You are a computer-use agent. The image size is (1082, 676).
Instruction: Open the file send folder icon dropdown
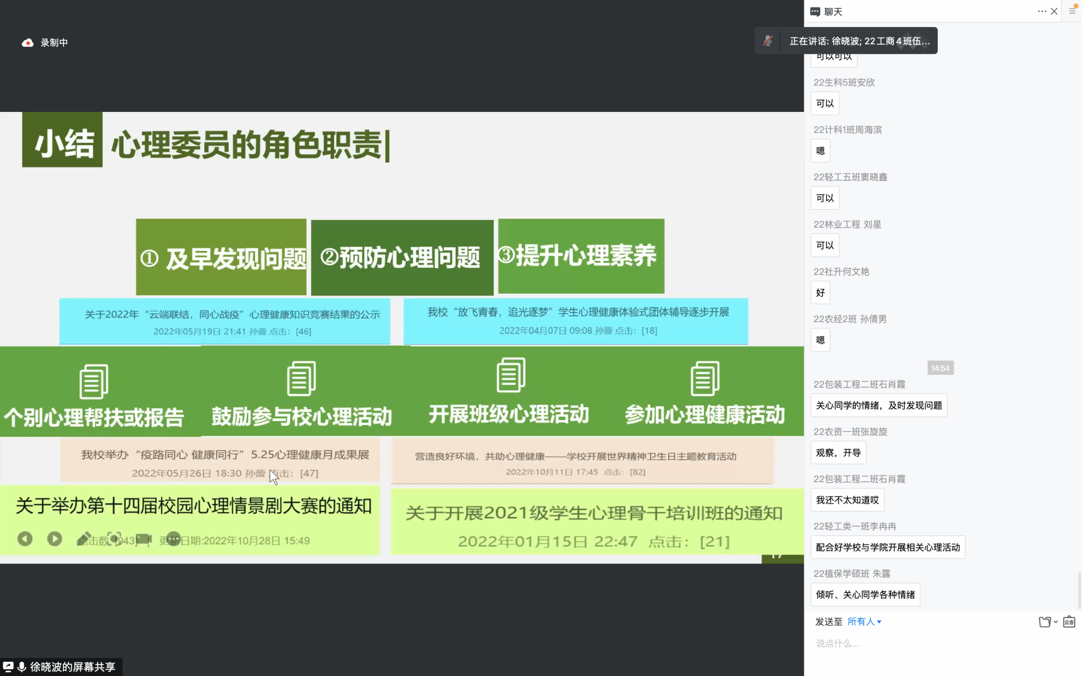point(1048,622)
